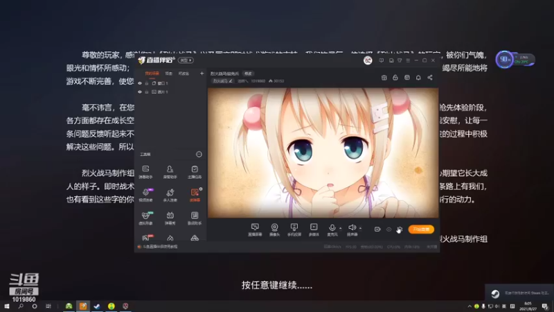Screen dimensions: 554x312
Task: Open the danmaku show TV icon tool
Action: point(170,218)
